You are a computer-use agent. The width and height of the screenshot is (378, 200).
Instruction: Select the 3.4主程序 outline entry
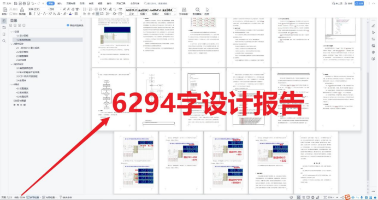coord(21,80)
